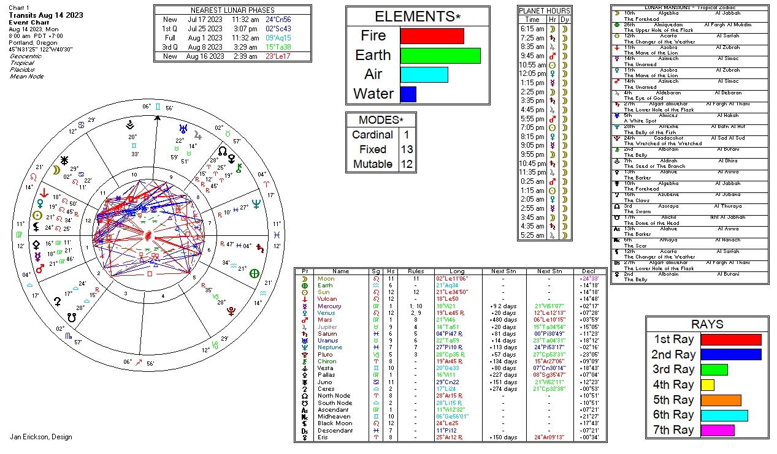Image resolution: width=777 pixels, height=454 pixels.
Task: Click the Mercury glyph in the planet table
Action: tap(304, 306)
